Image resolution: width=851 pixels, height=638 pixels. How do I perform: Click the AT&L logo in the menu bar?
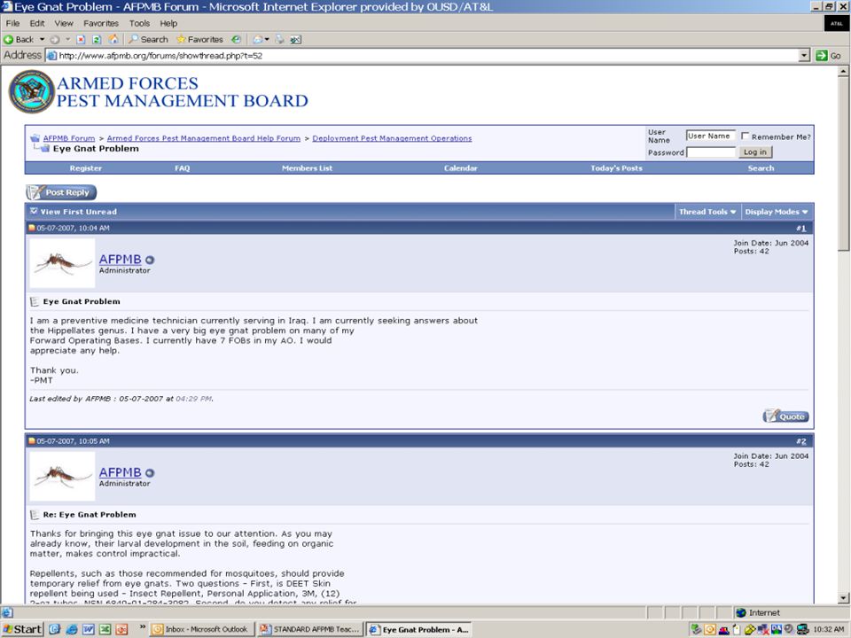click(x=836, y=23)
